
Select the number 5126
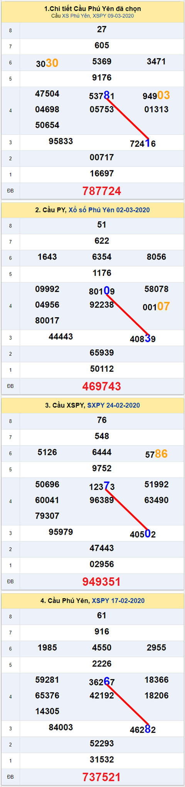pyautogui.click(x=47, y=452)
